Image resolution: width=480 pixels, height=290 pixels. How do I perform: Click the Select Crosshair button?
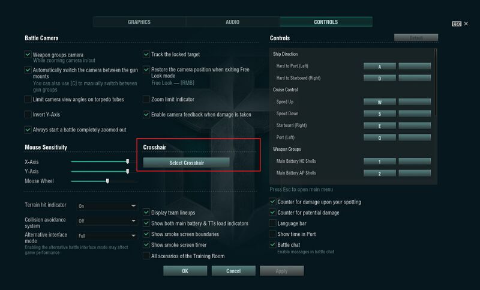coord(187,163)
